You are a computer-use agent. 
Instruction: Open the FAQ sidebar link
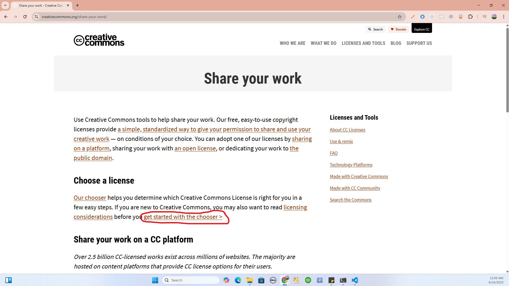point(334,153)
